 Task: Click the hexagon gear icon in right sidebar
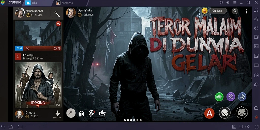click(x=256, y=85)
